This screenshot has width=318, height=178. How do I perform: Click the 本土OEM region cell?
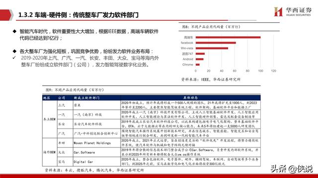coord(50,119)
